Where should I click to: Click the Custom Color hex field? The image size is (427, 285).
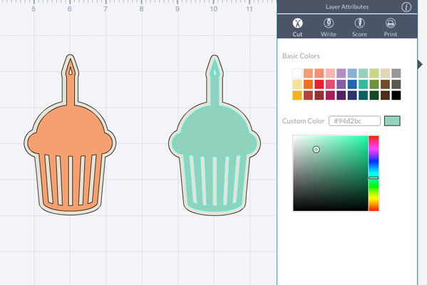click(x=354, y=121)
